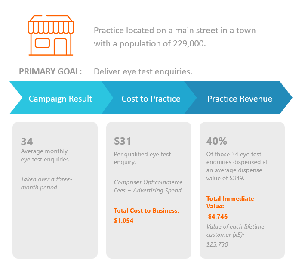Click the large 34 enquiries figure

coord(27,141)
